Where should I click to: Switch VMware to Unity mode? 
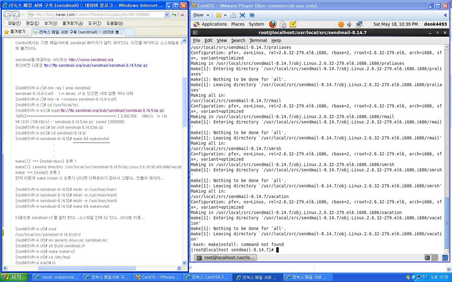tap(252, 15)
